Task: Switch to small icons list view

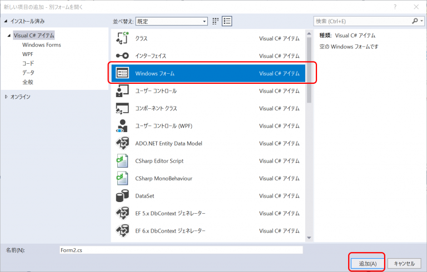Action: point(227,21)
